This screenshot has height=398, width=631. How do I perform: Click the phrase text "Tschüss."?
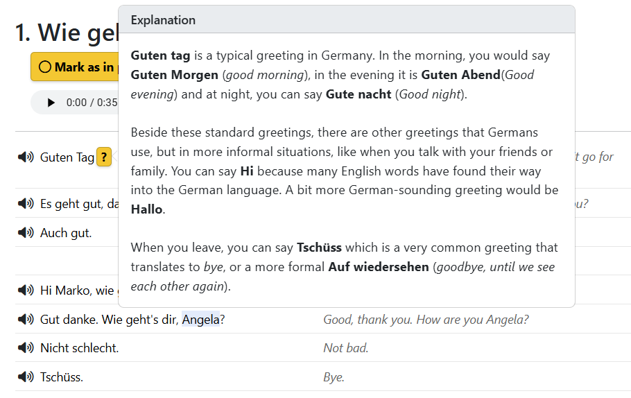coord(62,377)
